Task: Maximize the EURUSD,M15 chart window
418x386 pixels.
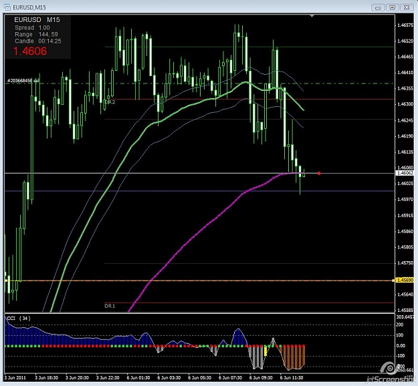Action: [x=393, y=8]
